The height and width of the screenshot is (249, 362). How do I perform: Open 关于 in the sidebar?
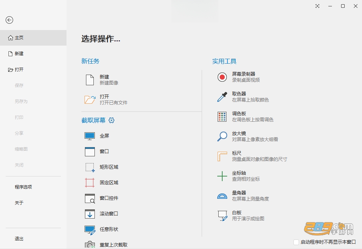click(x=19, y=203)
